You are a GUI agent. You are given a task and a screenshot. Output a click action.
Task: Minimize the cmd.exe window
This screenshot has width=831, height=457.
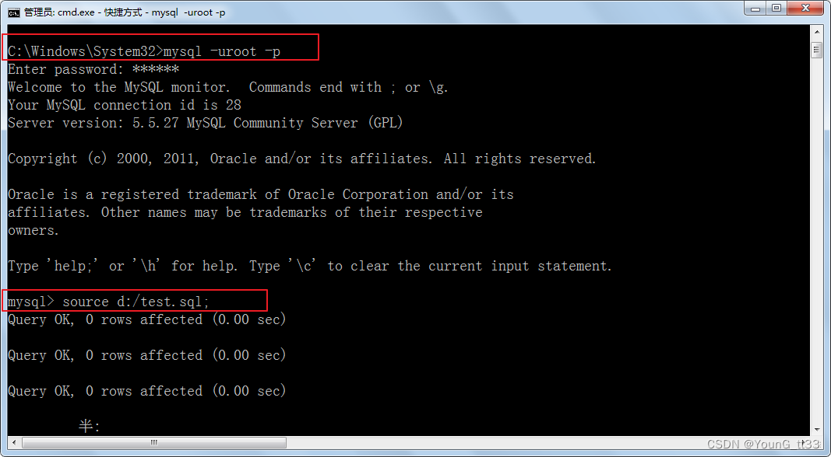(755, 9)
